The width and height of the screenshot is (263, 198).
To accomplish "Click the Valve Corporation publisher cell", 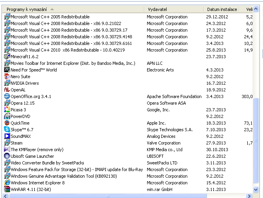I will 163,143.
